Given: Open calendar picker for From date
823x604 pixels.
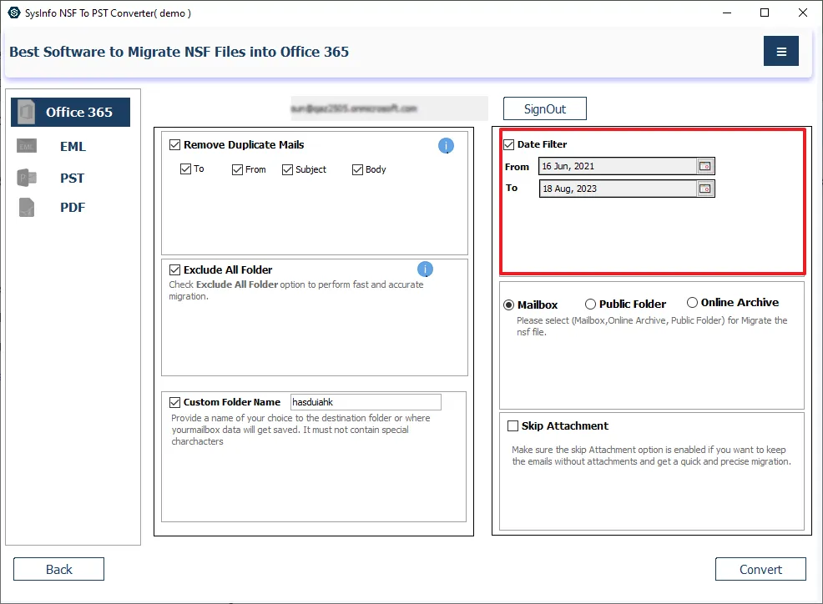Looking at the screenshot, I should [x=705, y=166].
